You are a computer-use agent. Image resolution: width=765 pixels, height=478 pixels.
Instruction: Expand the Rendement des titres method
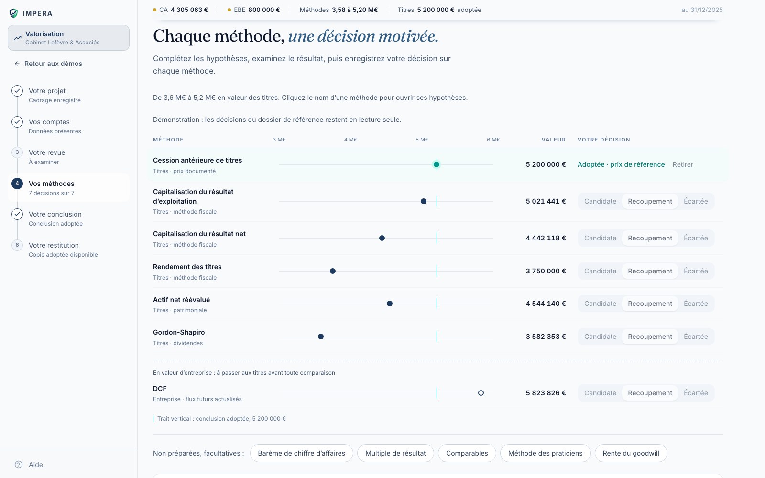point(187,267)
